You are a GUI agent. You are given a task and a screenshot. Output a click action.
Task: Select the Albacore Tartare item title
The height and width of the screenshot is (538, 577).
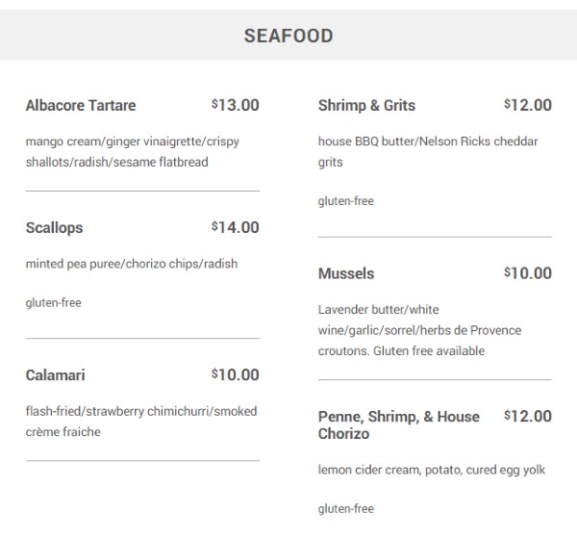(x=81, y=105)
